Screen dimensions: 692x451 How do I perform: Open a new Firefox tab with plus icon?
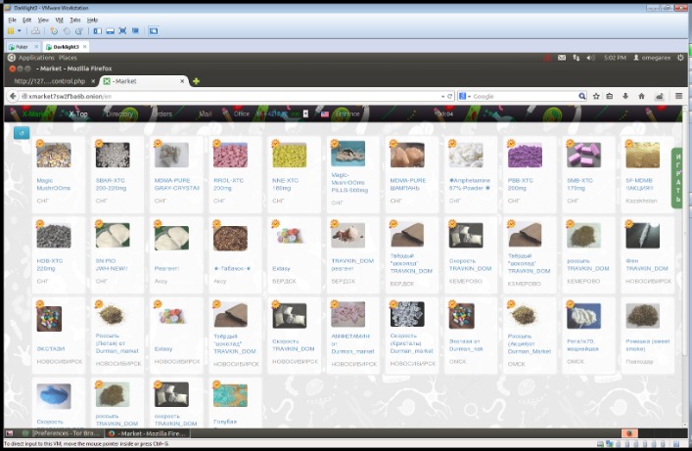196,81
